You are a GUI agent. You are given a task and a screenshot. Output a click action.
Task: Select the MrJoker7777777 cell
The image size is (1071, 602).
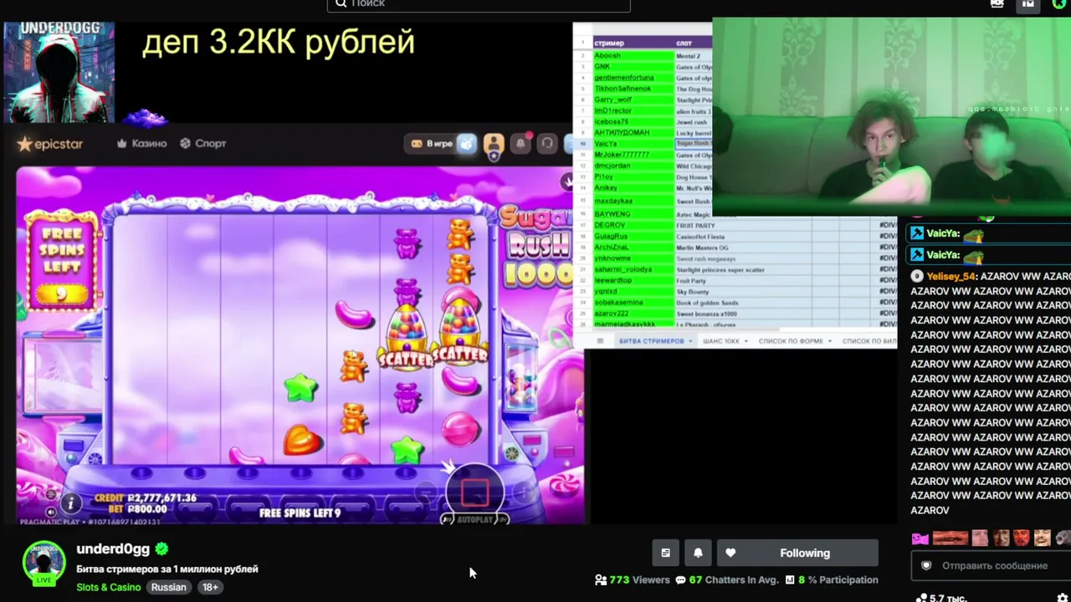click(633, 155)
